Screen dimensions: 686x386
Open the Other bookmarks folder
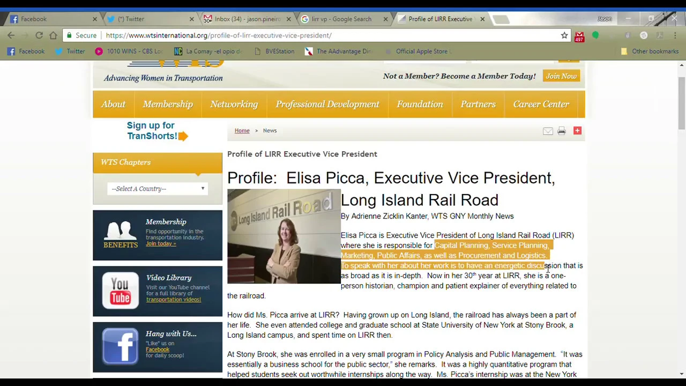tap(650, 51)
